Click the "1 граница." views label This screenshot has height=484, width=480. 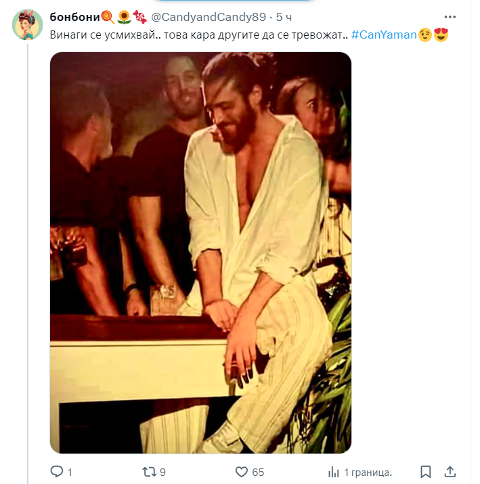coord(368,472)
